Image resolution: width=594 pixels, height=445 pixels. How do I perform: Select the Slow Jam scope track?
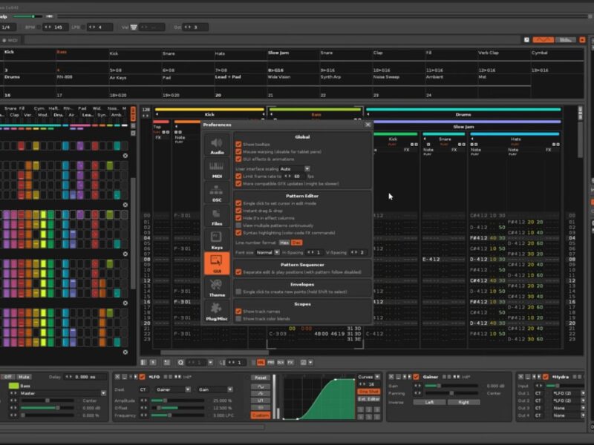click(278, 53)
